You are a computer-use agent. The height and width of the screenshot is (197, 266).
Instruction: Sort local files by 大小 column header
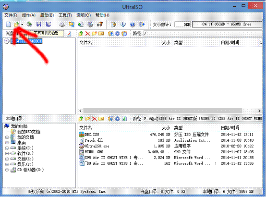tap(166, 128)
